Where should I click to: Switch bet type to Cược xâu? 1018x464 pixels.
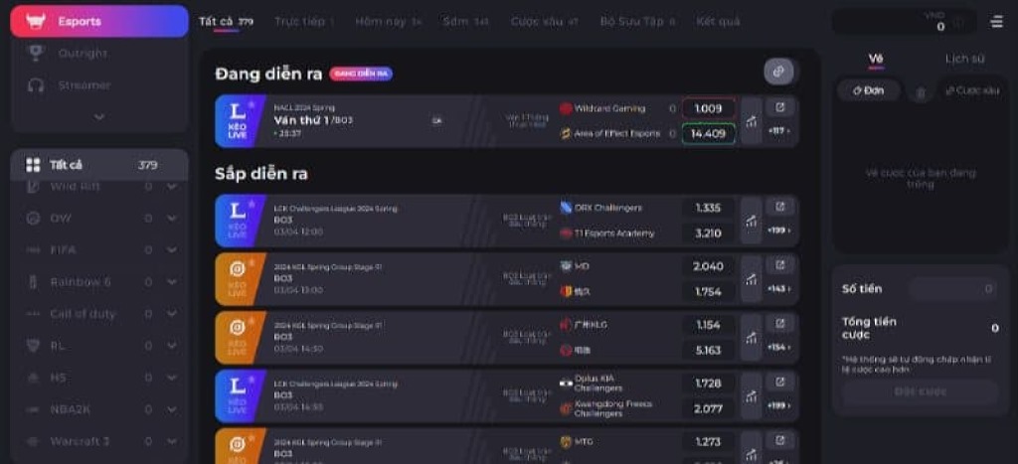pyautogui.click(x=972, y=90)
